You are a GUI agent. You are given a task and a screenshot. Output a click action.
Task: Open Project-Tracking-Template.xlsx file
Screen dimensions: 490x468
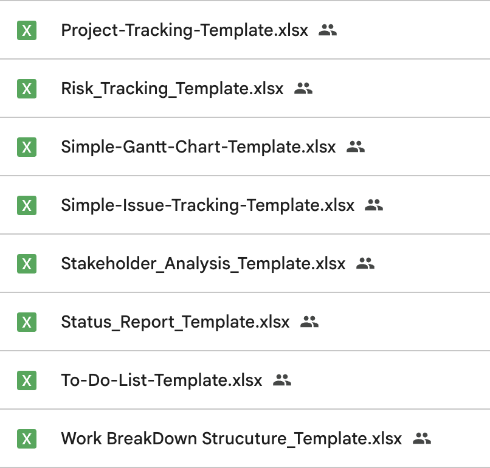tap(184, 30)
